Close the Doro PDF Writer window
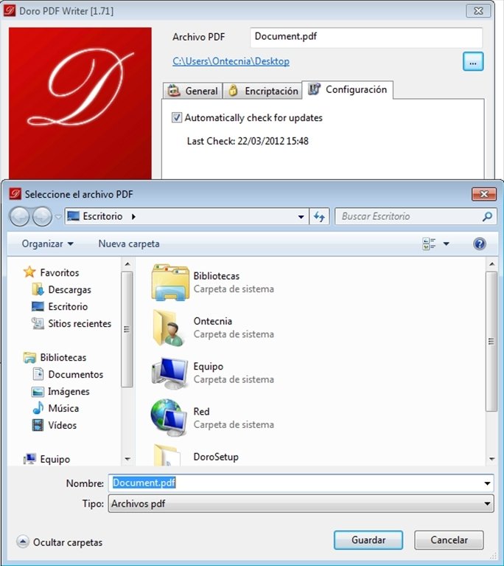Viewport: 504px width, 566px height. click(x=478, y=11)
